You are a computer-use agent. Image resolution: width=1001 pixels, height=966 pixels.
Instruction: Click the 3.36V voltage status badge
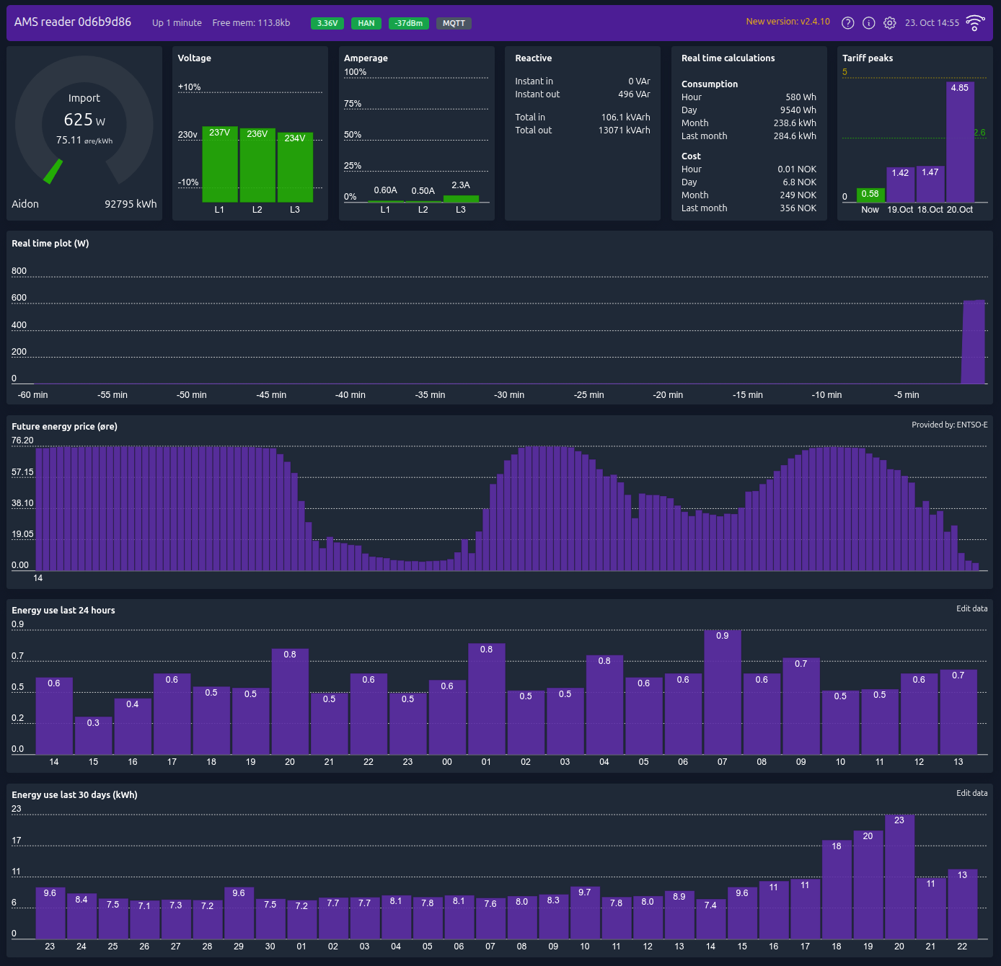[x=327, y=23]
